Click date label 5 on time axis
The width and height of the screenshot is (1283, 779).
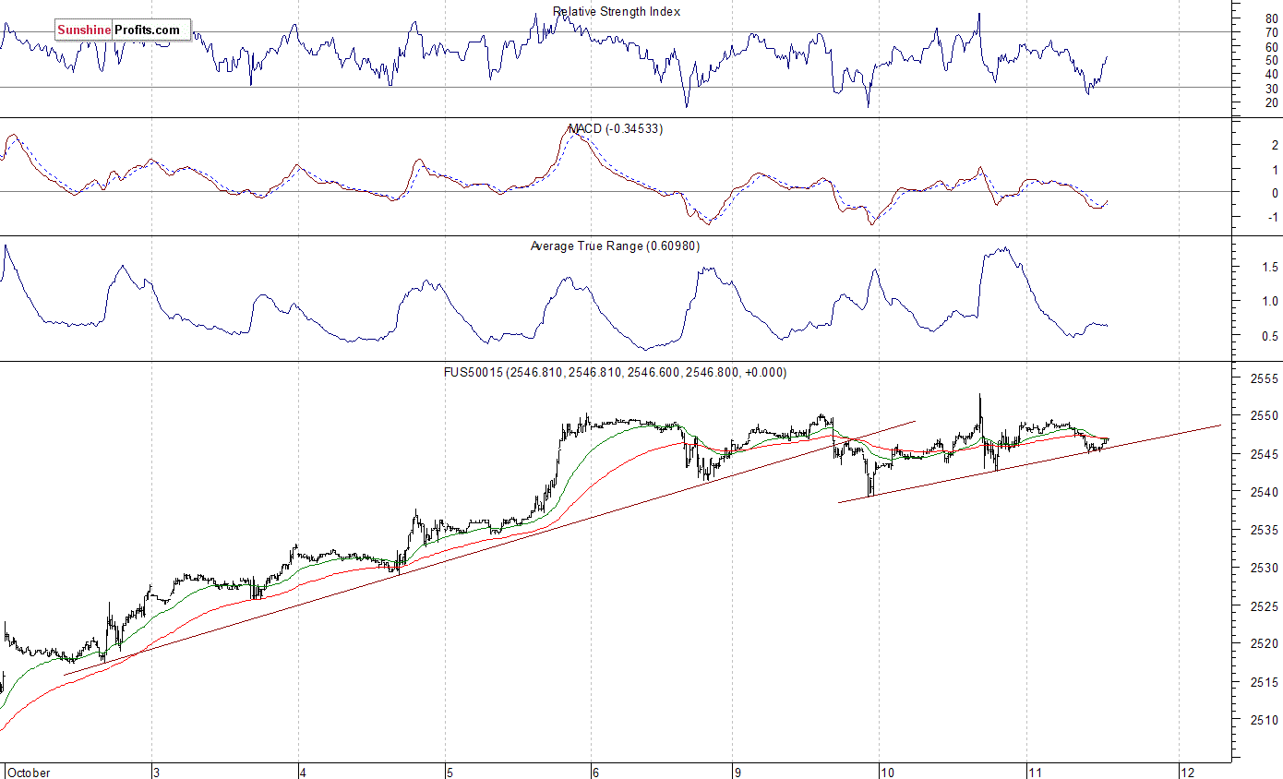click(450, 772)
